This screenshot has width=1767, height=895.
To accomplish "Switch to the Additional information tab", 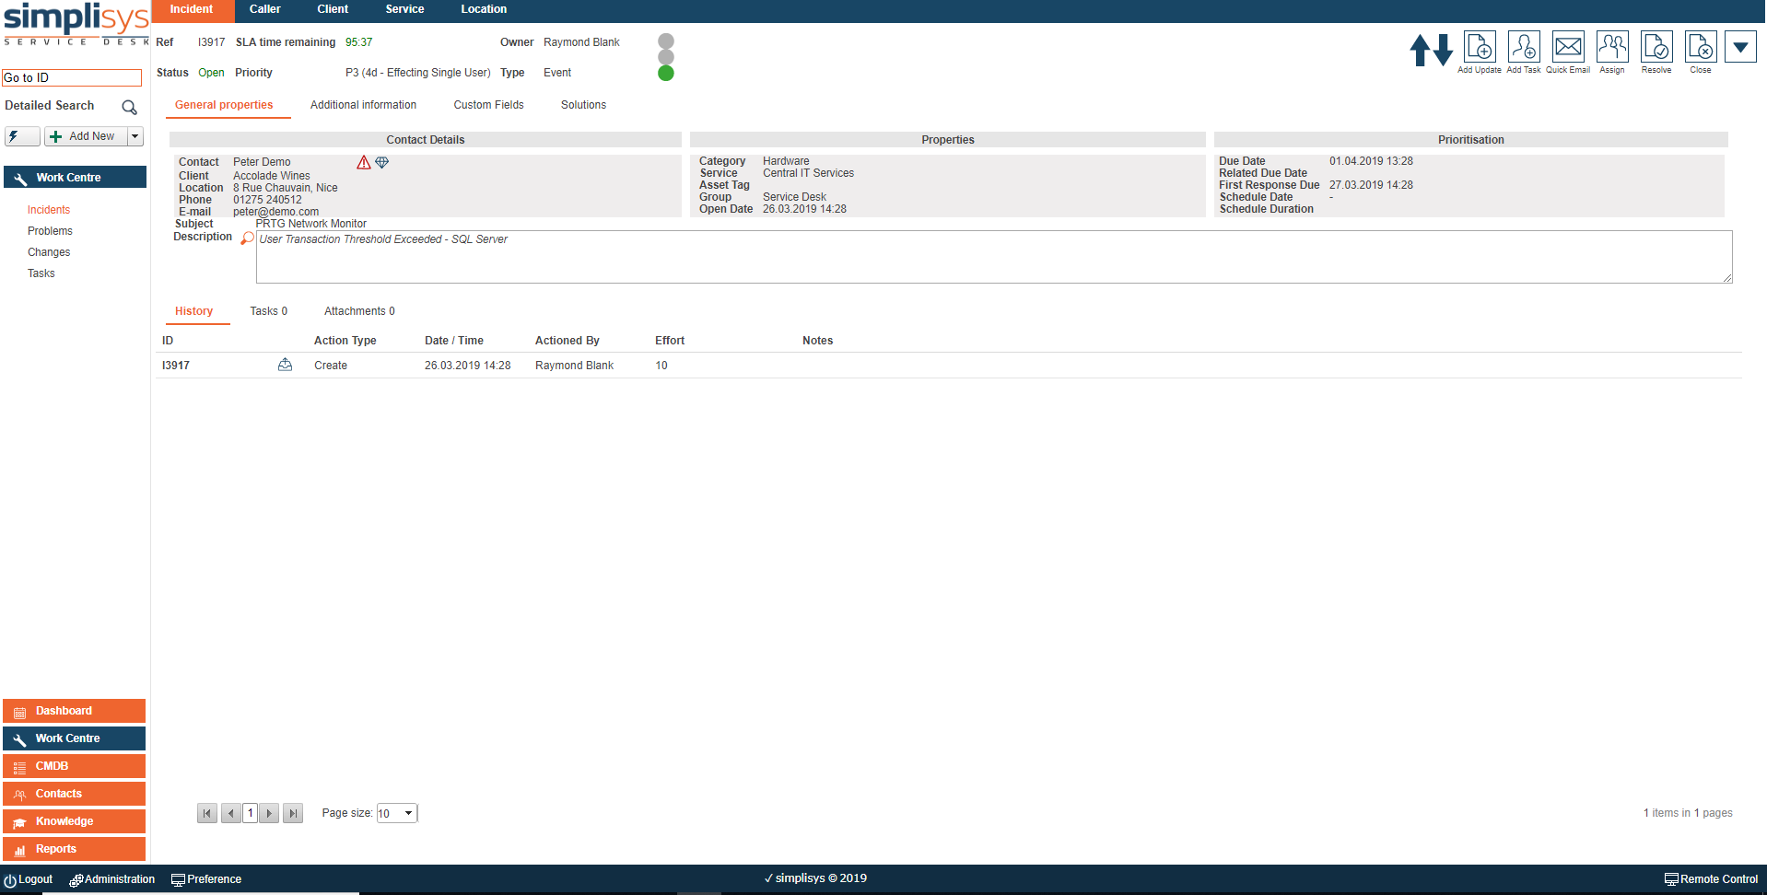I will 363,105.
